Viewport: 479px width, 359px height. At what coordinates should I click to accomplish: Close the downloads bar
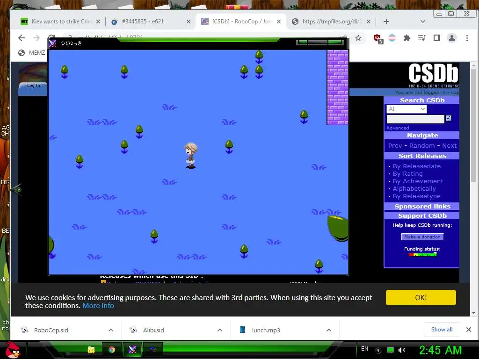[x=469, y=330]
